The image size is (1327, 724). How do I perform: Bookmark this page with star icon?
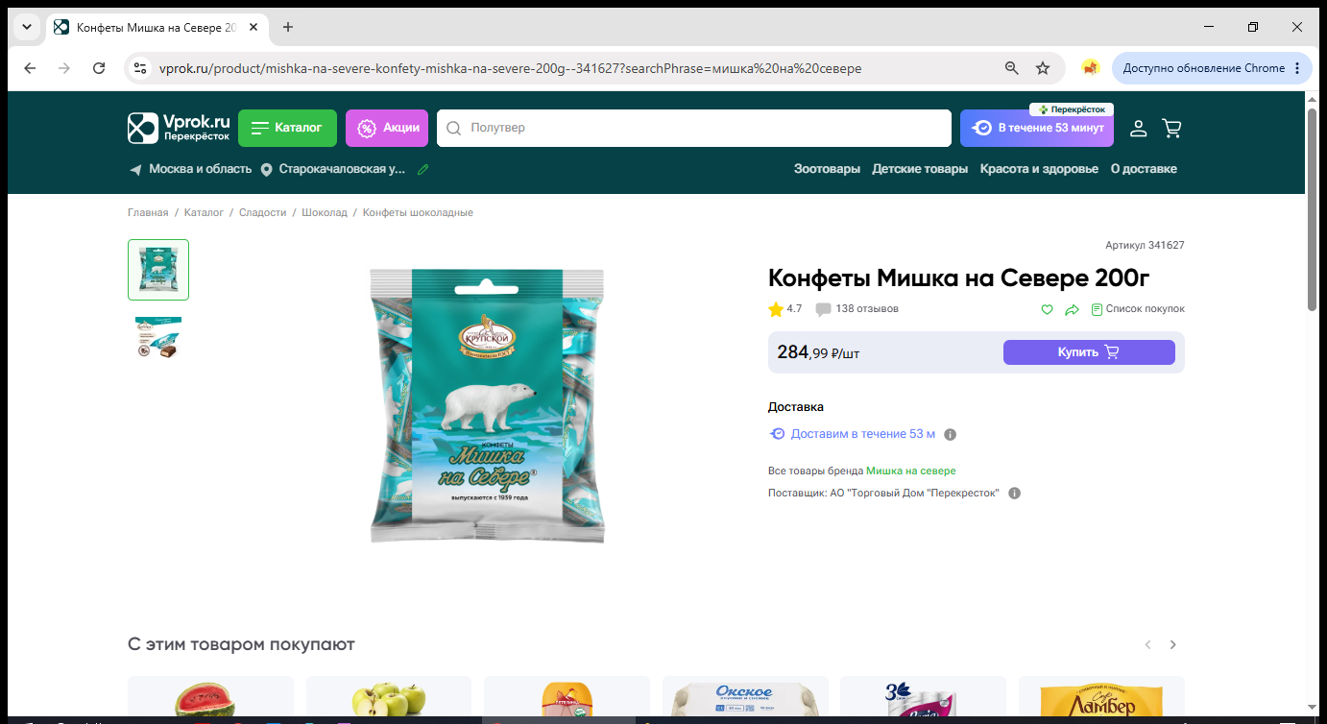[x=1043, y=68]
